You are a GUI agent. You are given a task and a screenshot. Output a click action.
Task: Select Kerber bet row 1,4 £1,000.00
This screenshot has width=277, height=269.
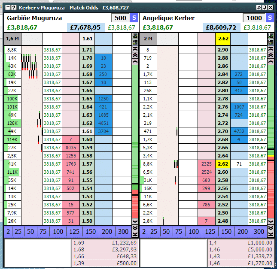click(x=240, y=242)
